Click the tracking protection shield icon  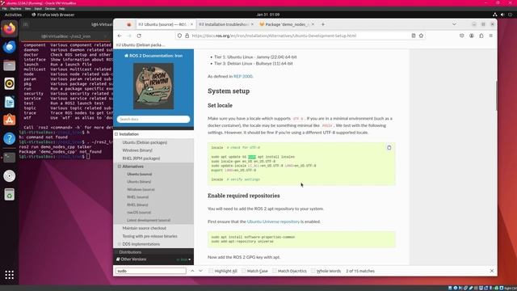[x=179, y=36]
